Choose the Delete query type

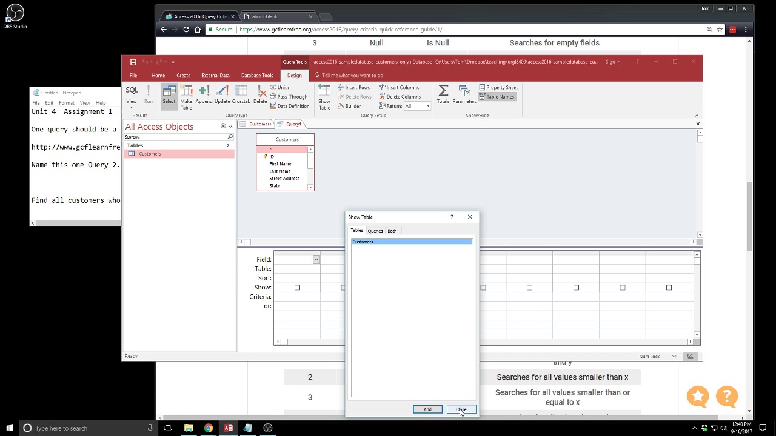260,94
